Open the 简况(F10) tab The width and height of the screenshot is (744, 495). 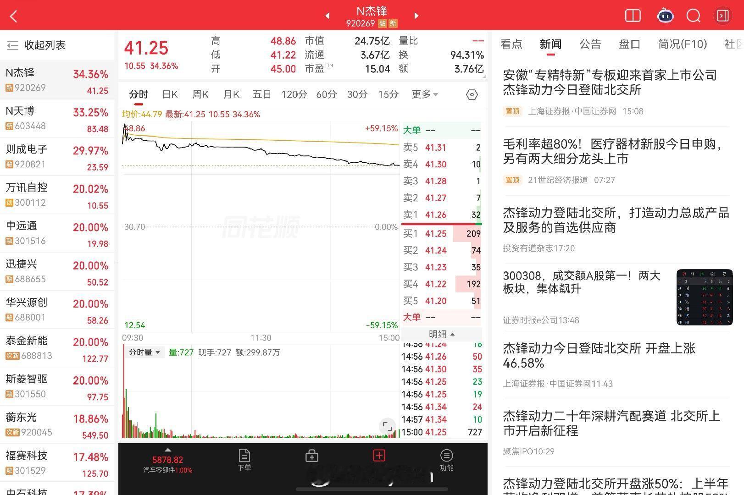point(683,44)
